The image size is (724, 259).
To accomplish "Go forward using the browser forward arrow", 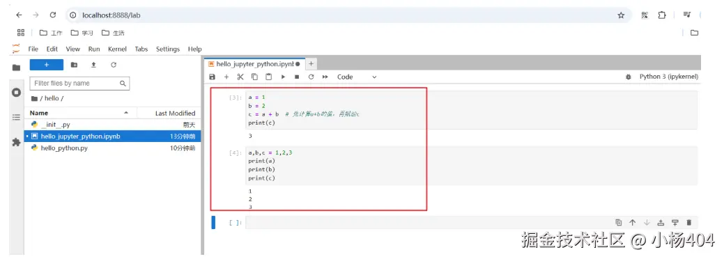I will point(36,15).
